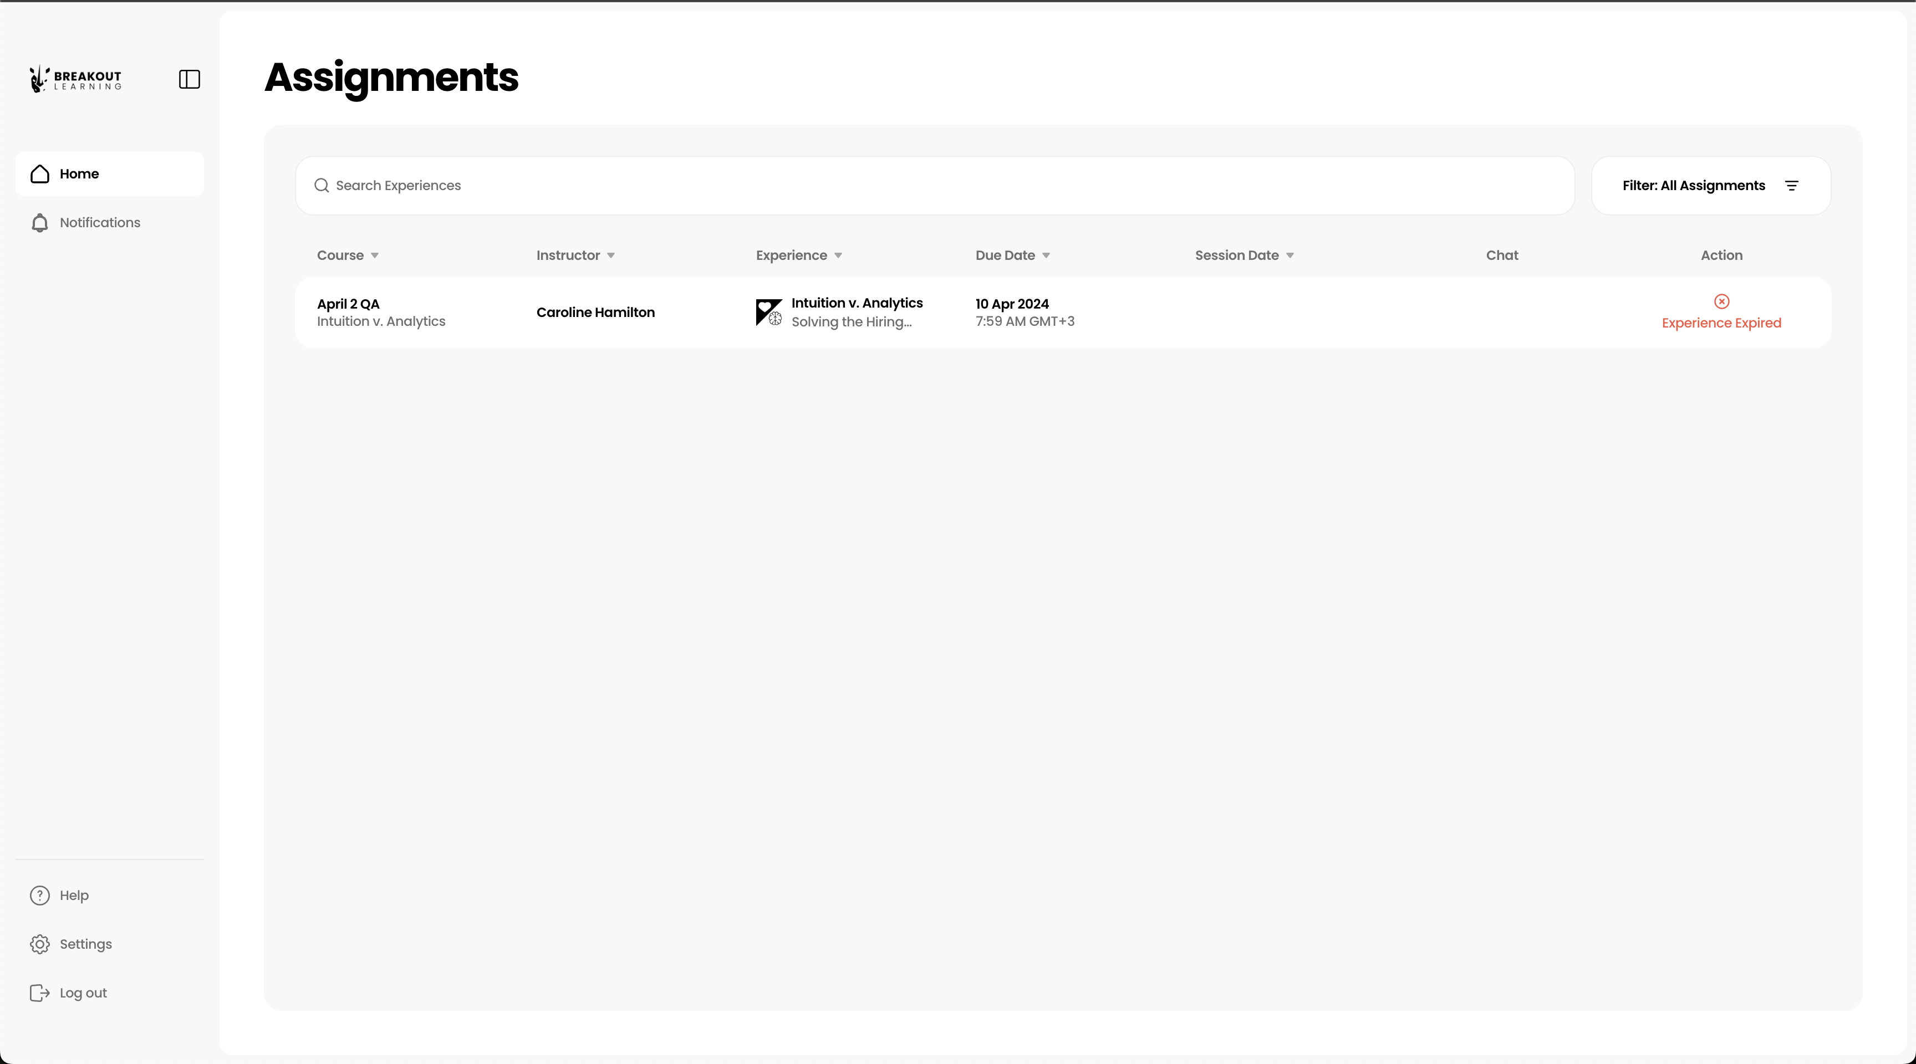Sort by Due Date column arrow
This screenshot has height=1064, width=1916.
(x=1046, y=256)
